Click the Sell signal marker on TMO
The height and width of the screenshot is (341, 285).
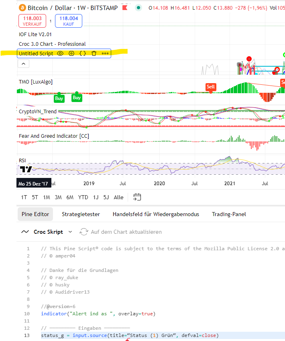(x=211, y=87)
